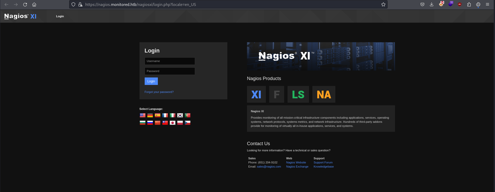Save page to Pocket

click(422, 4)
